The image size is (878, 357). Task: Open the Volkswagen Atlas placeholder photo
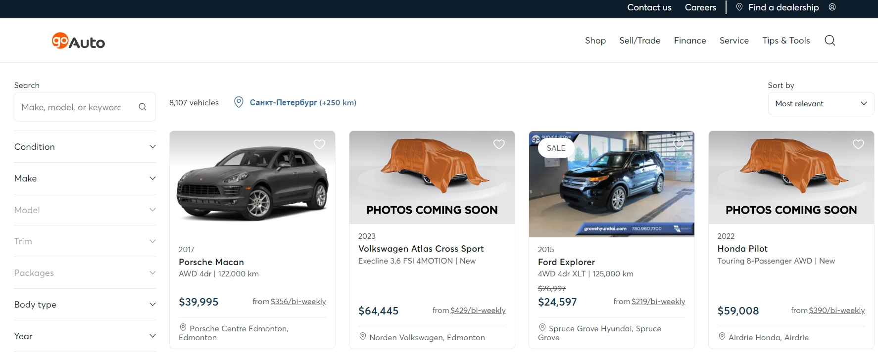tap(432, 178)
